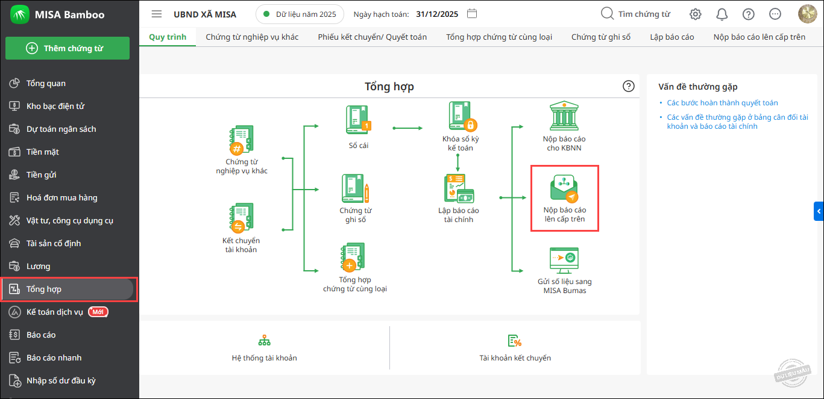Click the accounting date 31/12/2025
Image resolution: width=824 pixels, height=399 pixels.
pos(438,14)
